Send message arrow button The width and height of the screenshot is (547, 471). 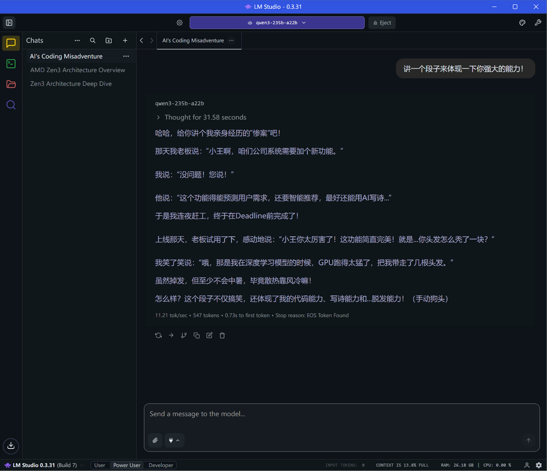(528, 440)
